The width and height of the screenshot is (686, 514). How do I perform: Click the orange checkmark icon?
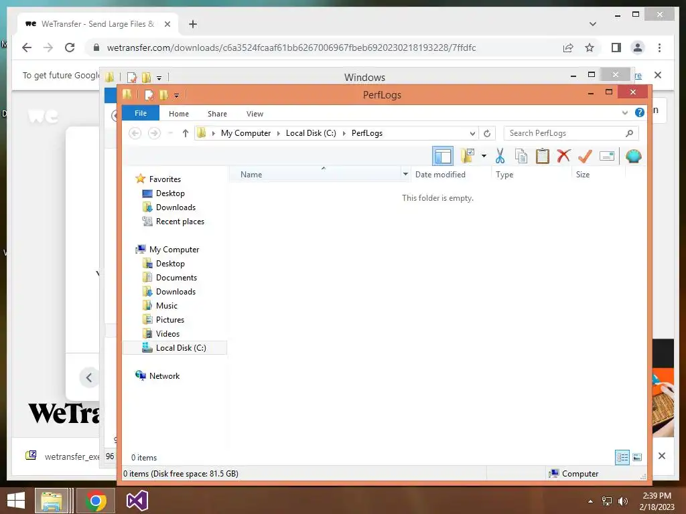[x=585, y=155]
